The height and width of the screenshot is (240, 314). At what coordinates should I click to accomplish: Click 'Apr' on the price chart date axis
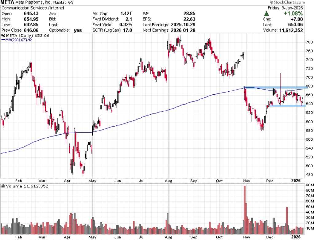(x=67, y=181)
